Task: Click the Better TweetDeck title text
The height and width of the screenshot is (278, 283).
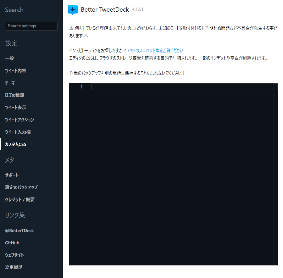Action: [105, 9]
